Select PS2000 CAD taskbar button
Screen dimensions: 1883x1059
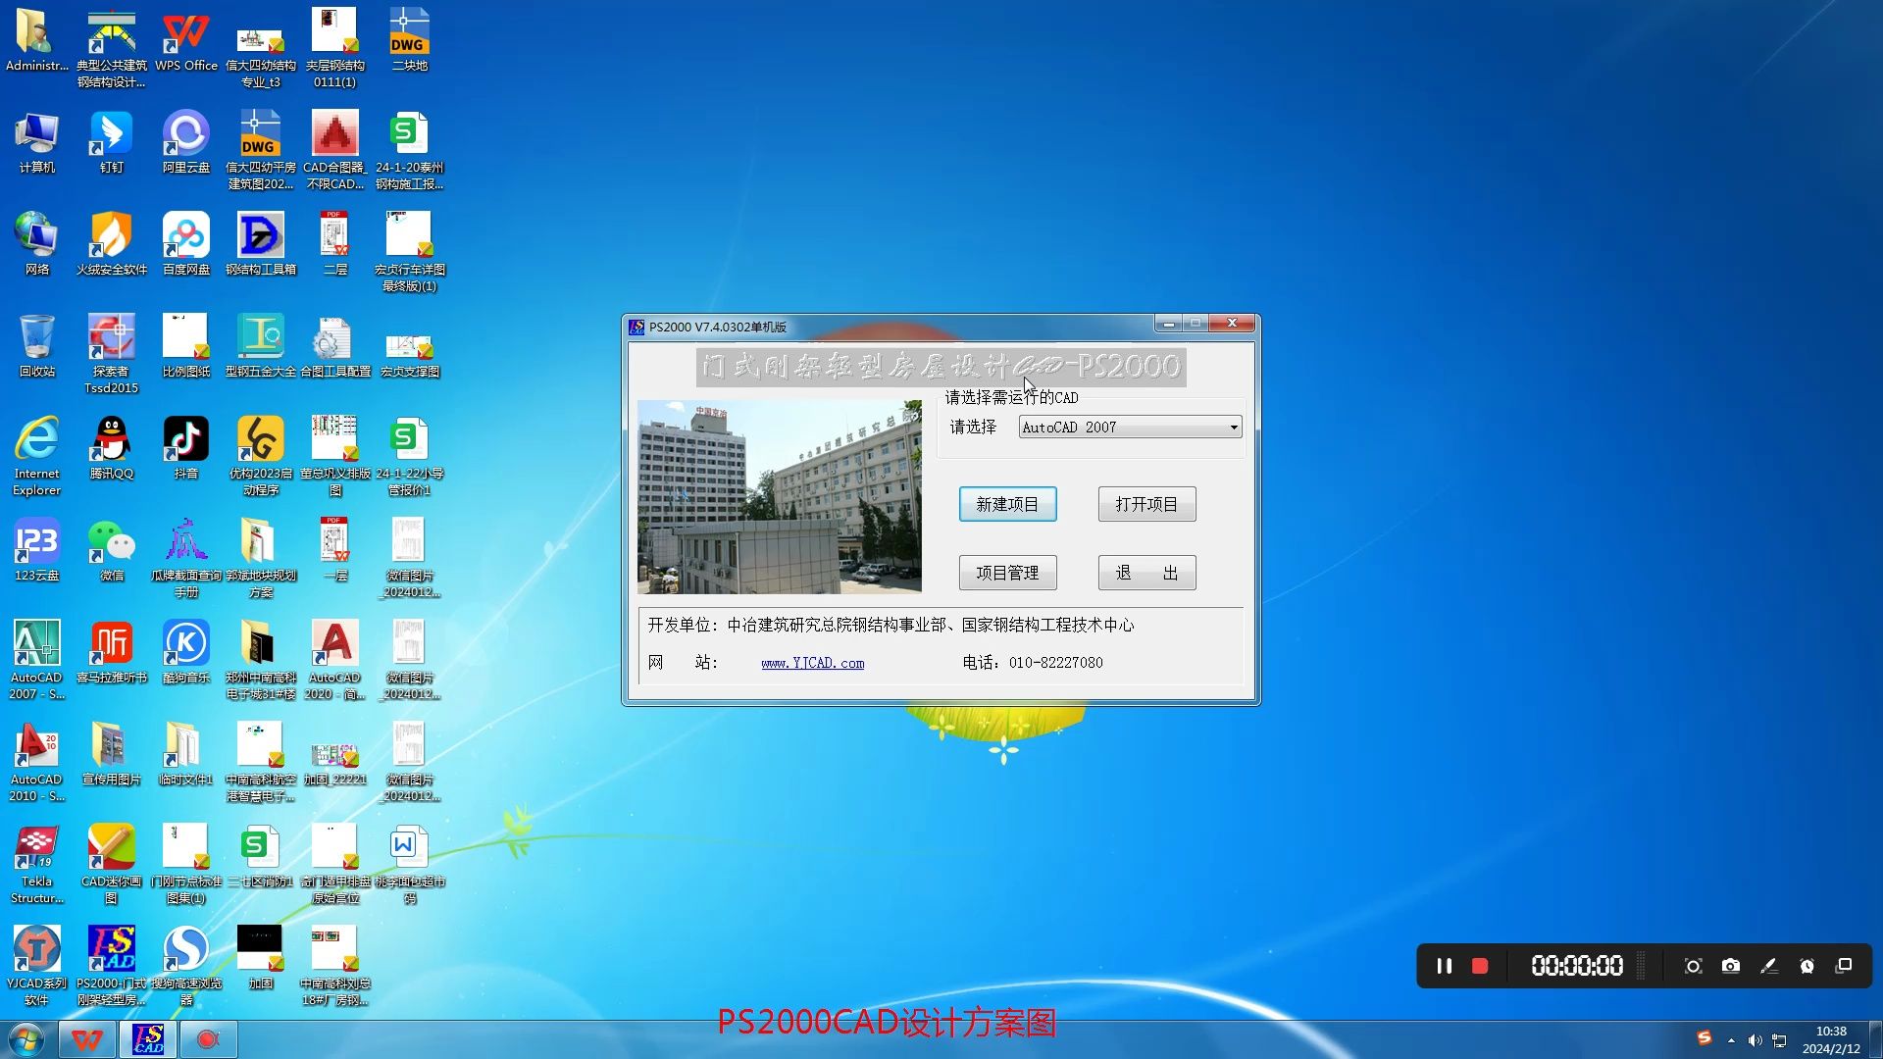[148, 1039]
